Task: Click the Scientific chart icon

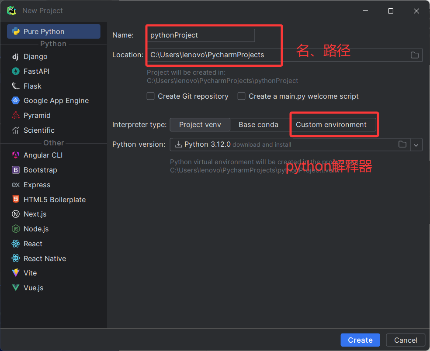Action: tap(16, 130)
